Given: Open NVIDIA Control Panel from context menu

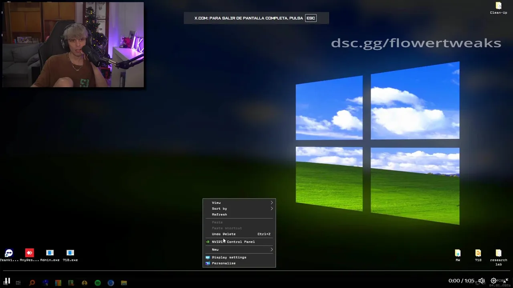Looking at the screenshot, I should [239, 242].
